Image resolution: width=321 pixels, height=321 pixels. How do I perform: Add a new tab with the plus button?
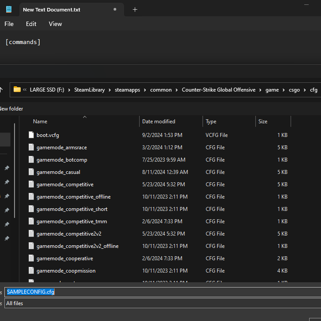[x=135, y=10]
